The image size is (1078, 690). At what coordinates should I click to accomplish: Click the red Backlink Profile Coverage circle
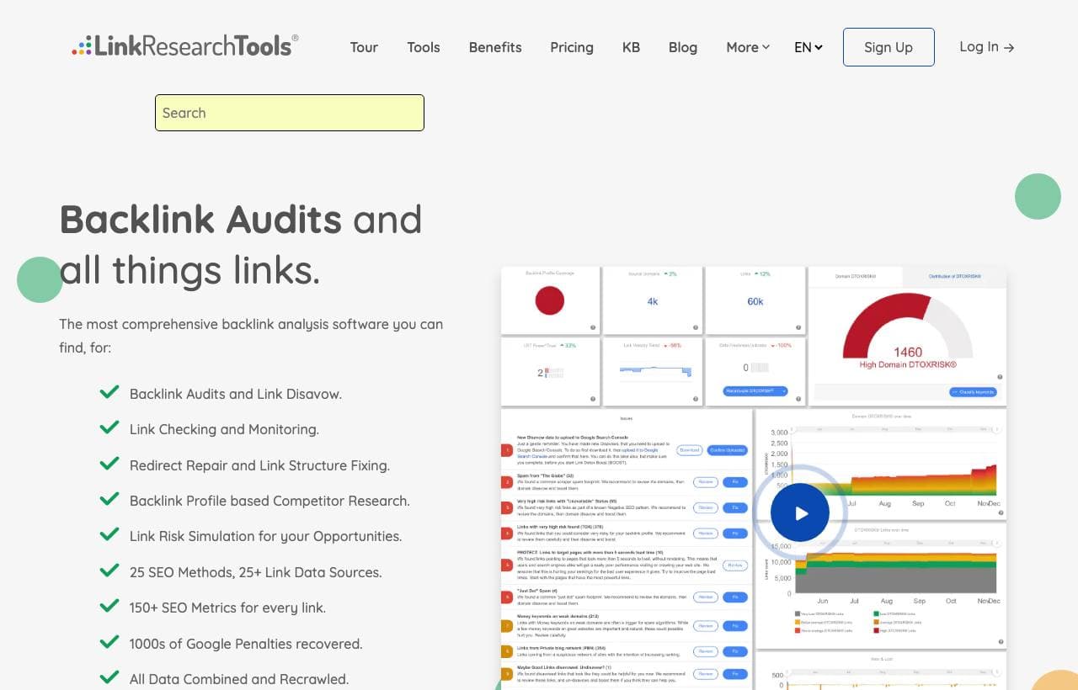[549, 300]
